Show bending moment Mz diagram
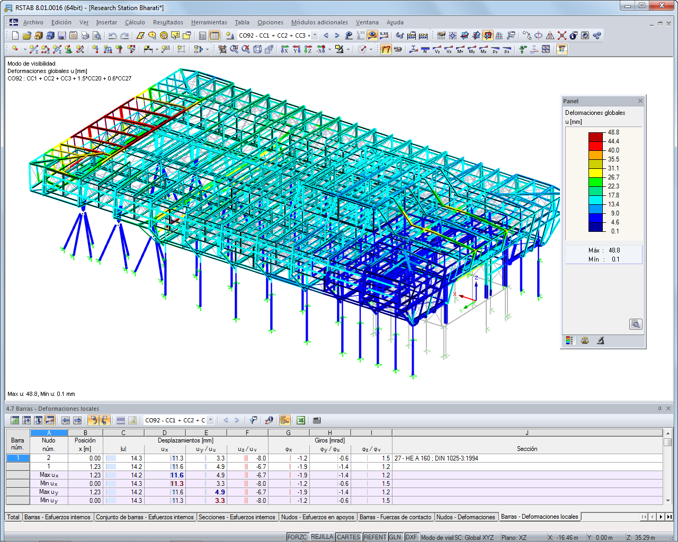Screen dimensions: 678x542 tap(484, 49)
